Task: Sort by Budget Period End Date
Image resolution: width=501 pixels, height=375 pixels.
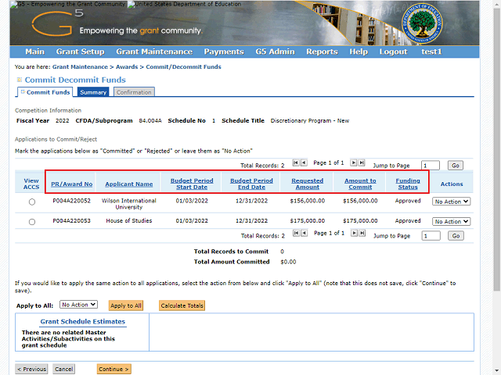Action: point(251,184)
